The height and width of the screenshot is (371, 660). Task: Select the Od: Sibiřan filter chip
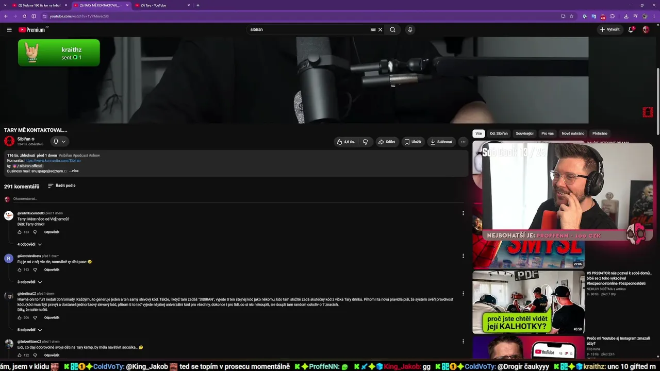499,133
